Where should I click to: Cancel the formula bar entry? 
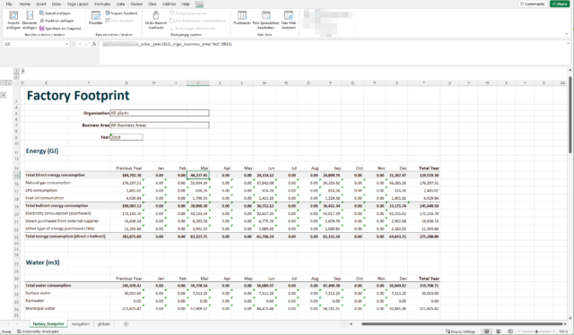pos(80,44)
